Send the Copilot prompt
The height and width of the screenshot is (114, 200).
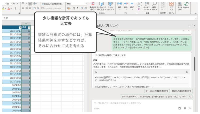point(190,108)
